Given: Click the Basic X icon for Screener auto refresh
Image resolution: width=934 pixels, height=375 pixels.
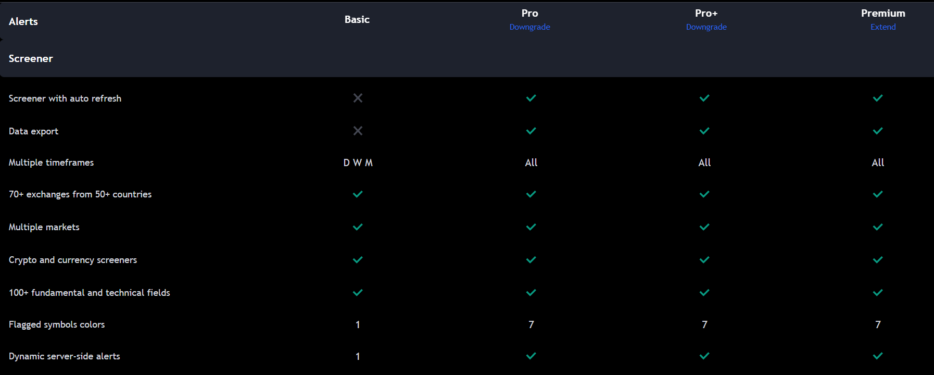Looking at the screenshot, I should click(x=358, y=98).
